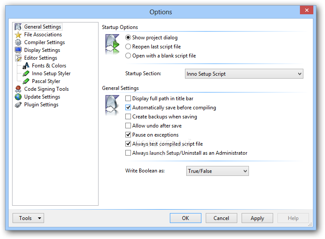This screenshot has height=239, width=325.
Task: Uncheck Automatically save before compiling
Action: point(128,107)
